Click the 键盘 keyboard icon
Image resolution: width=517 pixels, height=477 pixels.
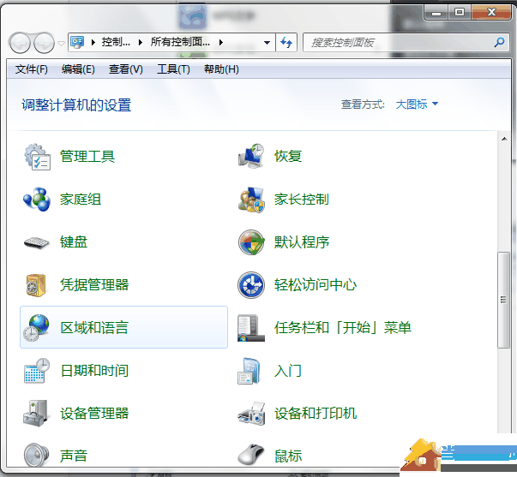(x=37, y=242)
